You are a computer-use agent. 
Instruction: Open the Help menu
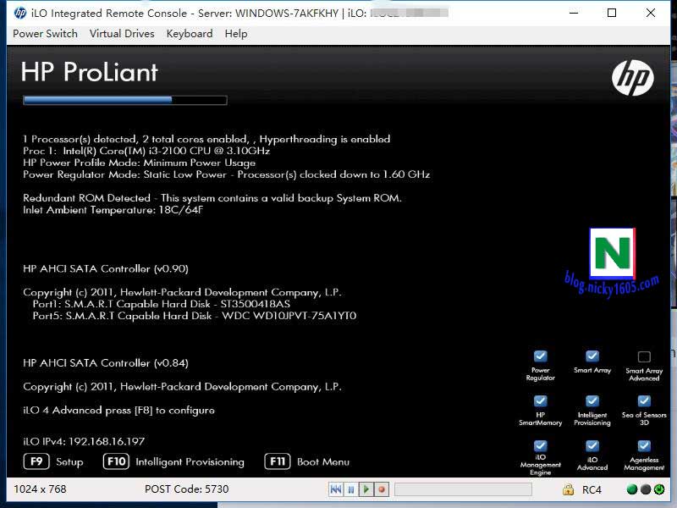pyautogui.click(x=236, y=34)
